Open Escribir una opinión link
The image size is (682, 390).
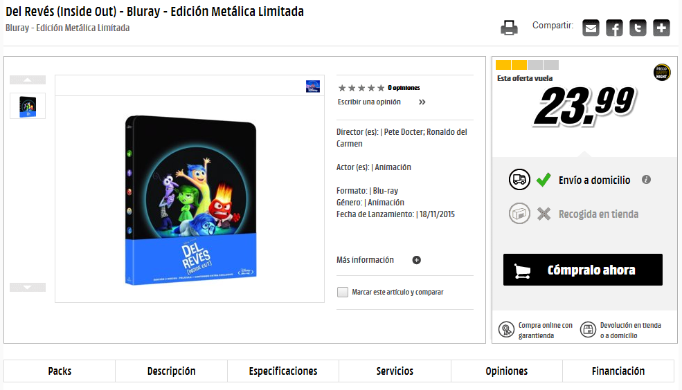coord(369,102)
